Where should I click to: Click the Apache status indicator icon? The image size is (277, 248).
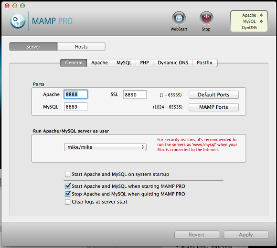coord(261,15)
